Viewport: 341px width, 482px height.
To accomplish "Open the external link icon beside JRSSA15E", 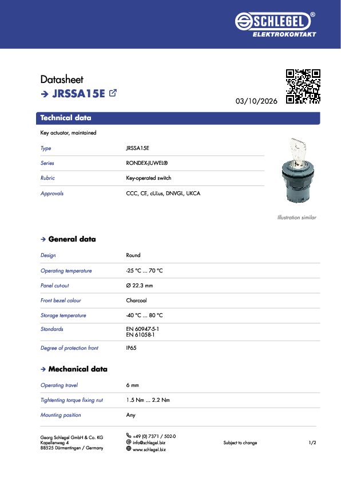I will 113,93.
